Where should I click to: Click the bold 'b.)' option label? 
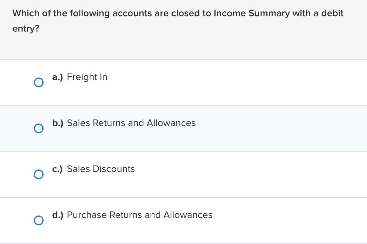(58, 123)
